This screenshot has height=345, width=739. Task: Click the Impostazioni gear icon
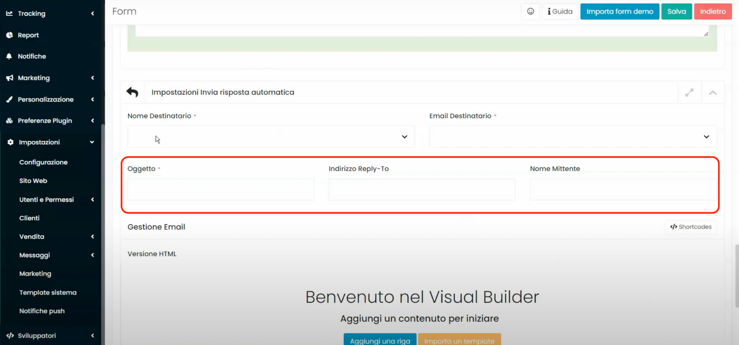(10, 142)
